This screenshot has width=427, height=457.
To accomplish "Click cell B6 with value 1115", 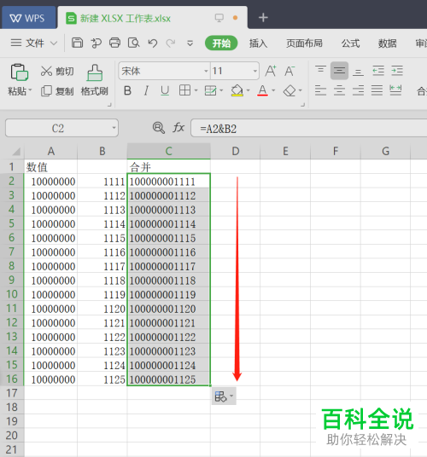I will coord(102,238).
